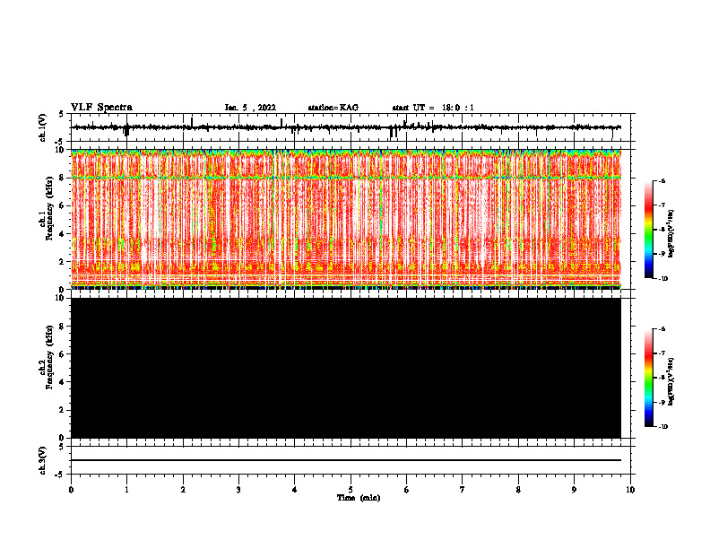Screen dimensions: 710x549
Task: Select the date text "Jan. 5, 2022"
Action: click(x=250, y=108)
